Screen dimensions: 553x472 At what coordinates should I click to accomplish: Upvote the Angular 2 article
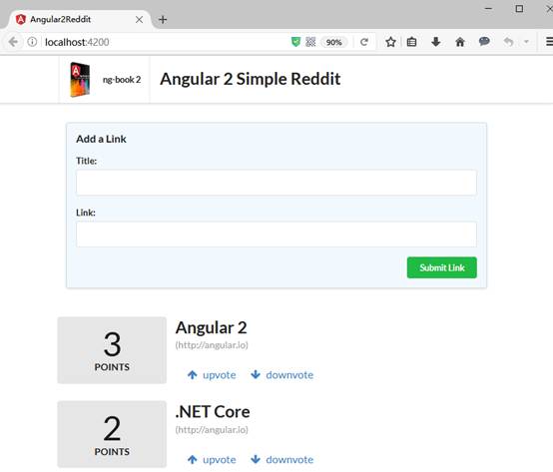click(x=212, y=375)
